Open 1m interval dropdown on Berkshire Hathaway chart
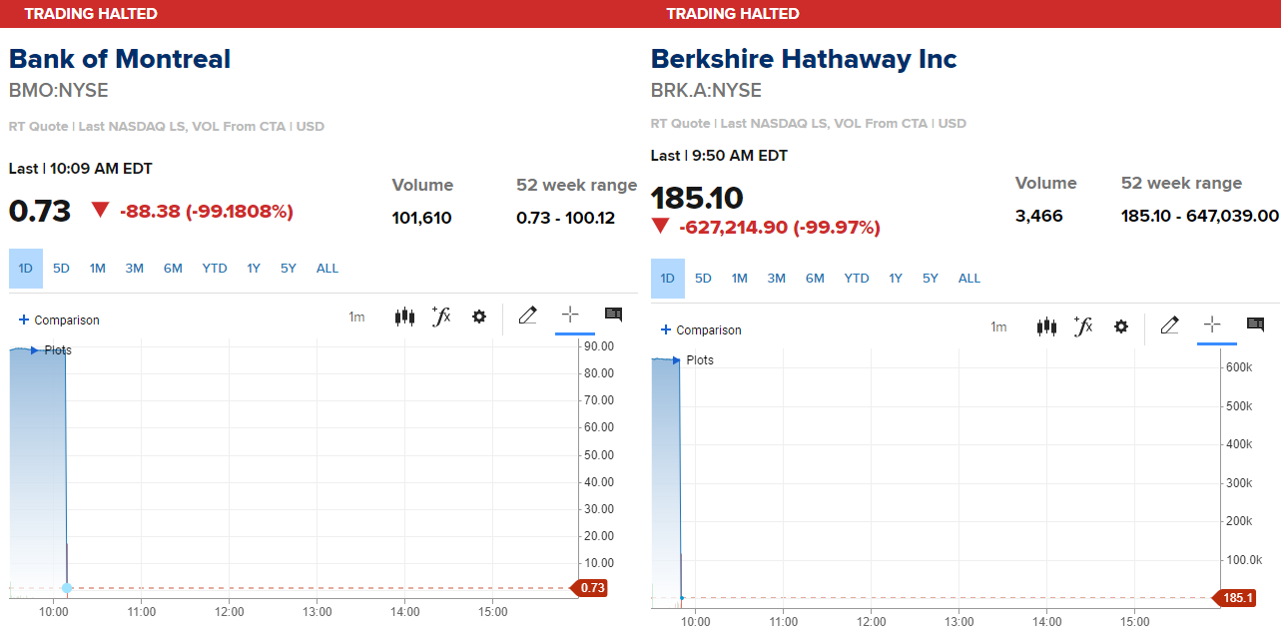The height and width of the screenshot is (644, 1281). [998, 327]
